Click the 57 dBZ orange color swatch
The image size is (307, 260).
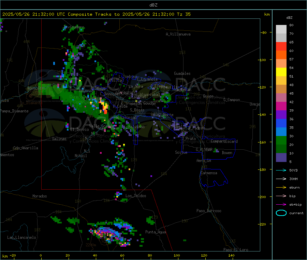coord(281,55)
